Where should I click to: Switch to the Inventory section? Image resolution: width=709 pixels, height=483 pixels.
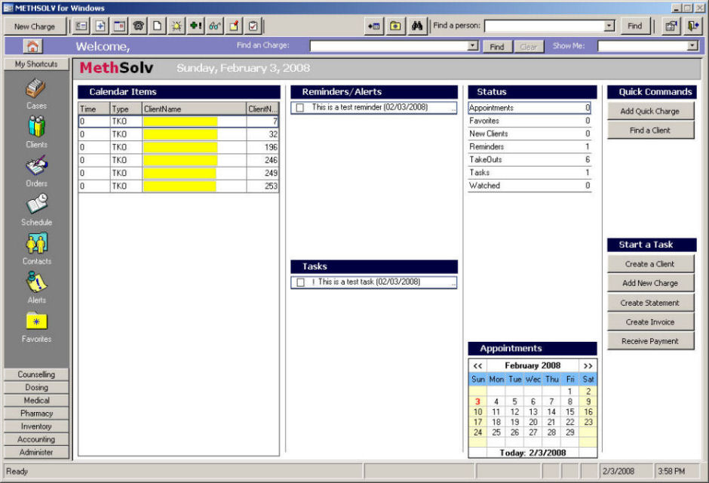[36, 426]
